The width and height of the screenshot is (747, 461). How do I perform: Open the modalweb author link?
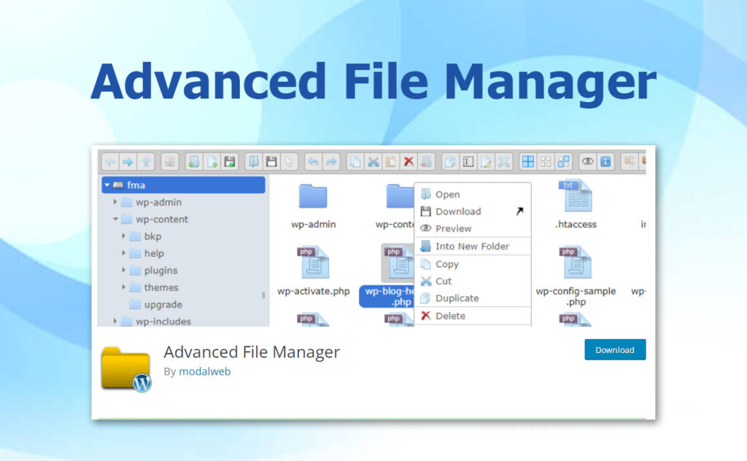[x=204, y=372]
